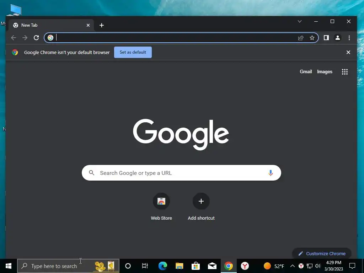Open File Explorer from the taskbar

[179, 266]
